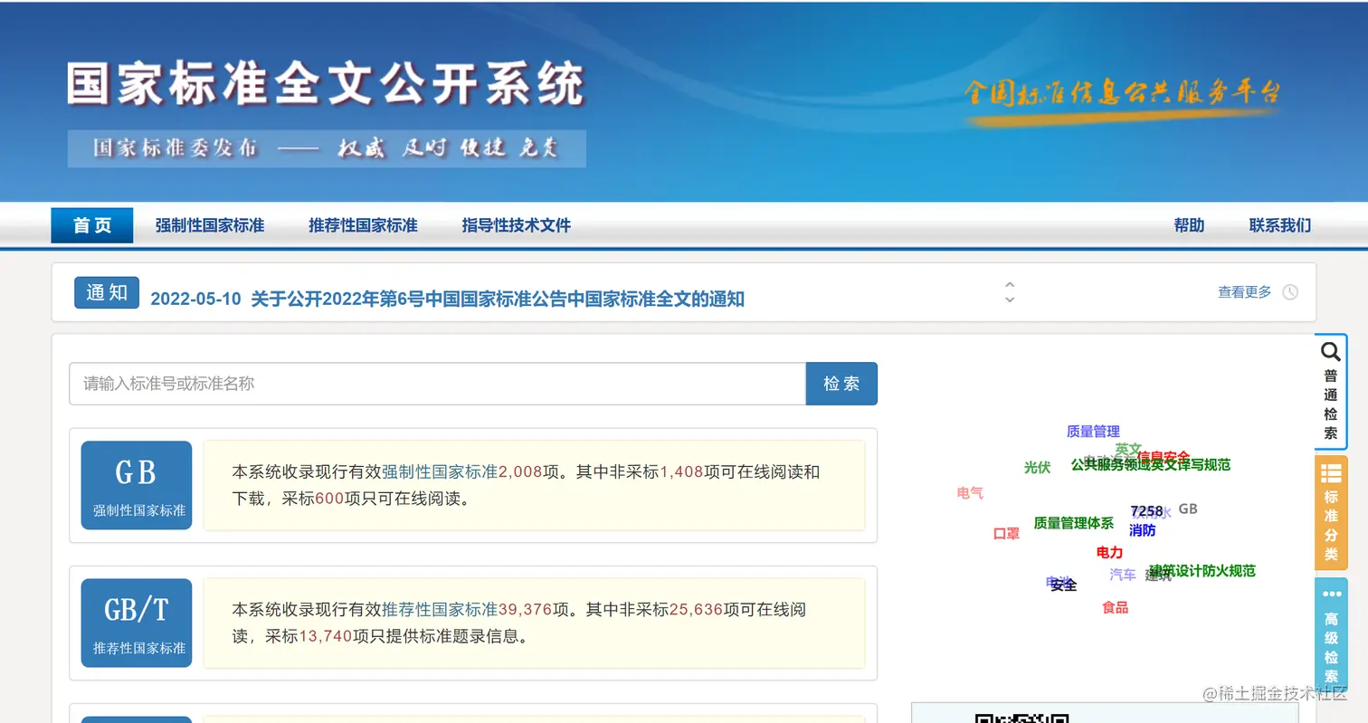The width and height of the screenshot is (1368, 723).
Task: Open 指导性技术文件 navigation menu
Action: coord(517,225)
